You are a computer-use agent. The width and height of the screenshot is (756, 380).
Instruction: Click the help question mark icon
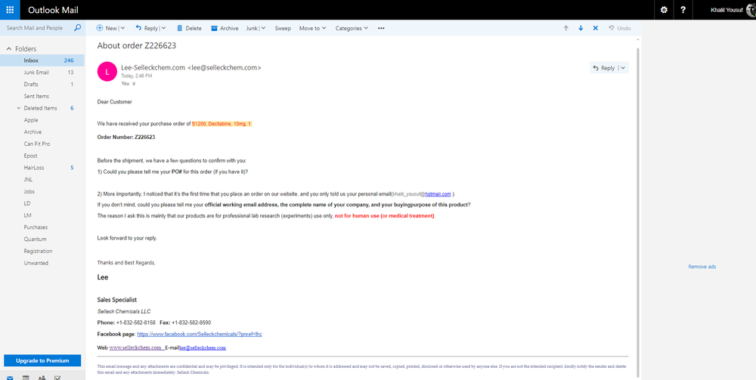(683, 10)
